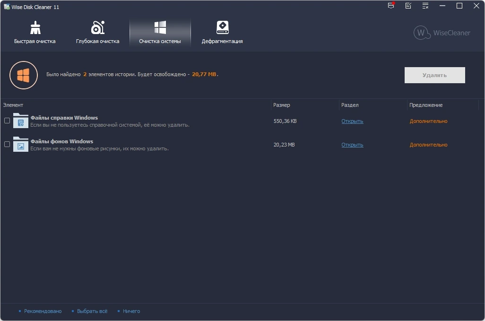Click the Удалить button
485x321 pixels.
point(434,75)
